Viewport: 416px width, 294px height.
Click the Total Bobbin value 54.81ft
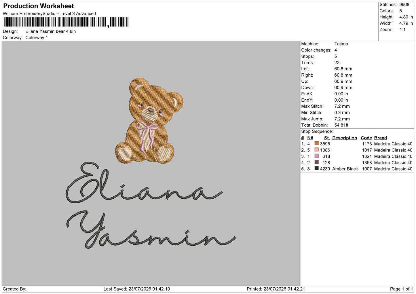(341, 125)
